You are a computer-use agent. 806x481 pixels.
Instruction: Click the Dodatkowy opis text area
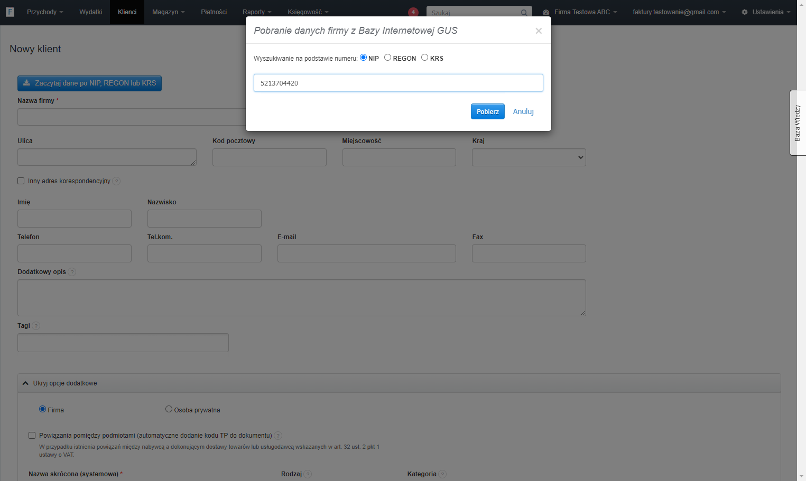click(302, 298)
